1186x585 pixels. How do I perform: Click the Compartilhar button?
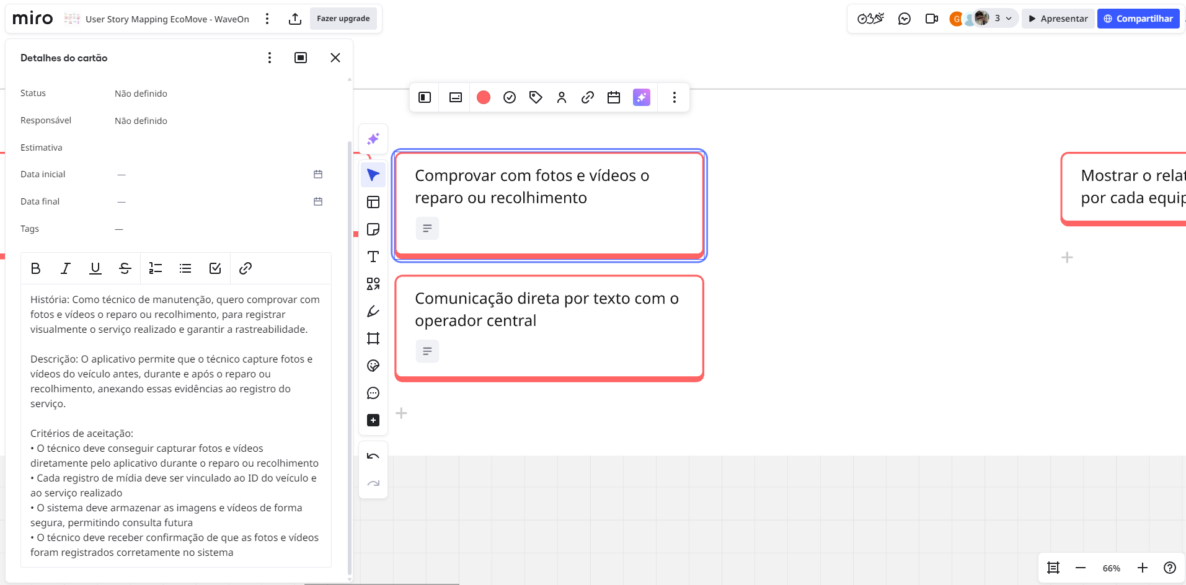tap(1138, 19)
